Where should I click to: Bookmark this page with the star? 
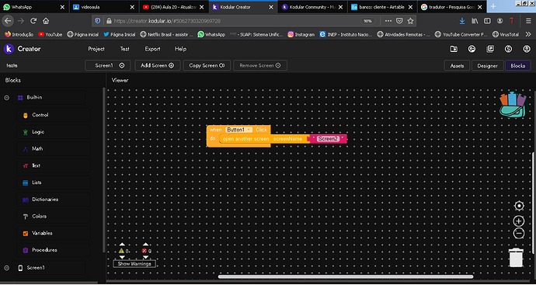411,21
